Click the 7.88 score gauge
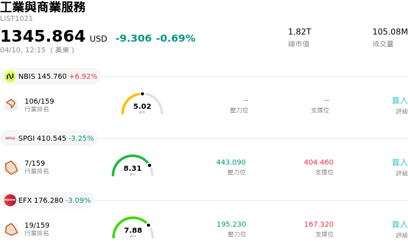The width and height of the screenshot is (408, 248). click(x=133, y=228)
